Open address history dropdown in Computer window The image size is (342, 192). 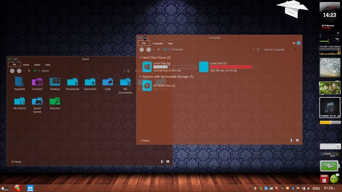click(253, 49)
